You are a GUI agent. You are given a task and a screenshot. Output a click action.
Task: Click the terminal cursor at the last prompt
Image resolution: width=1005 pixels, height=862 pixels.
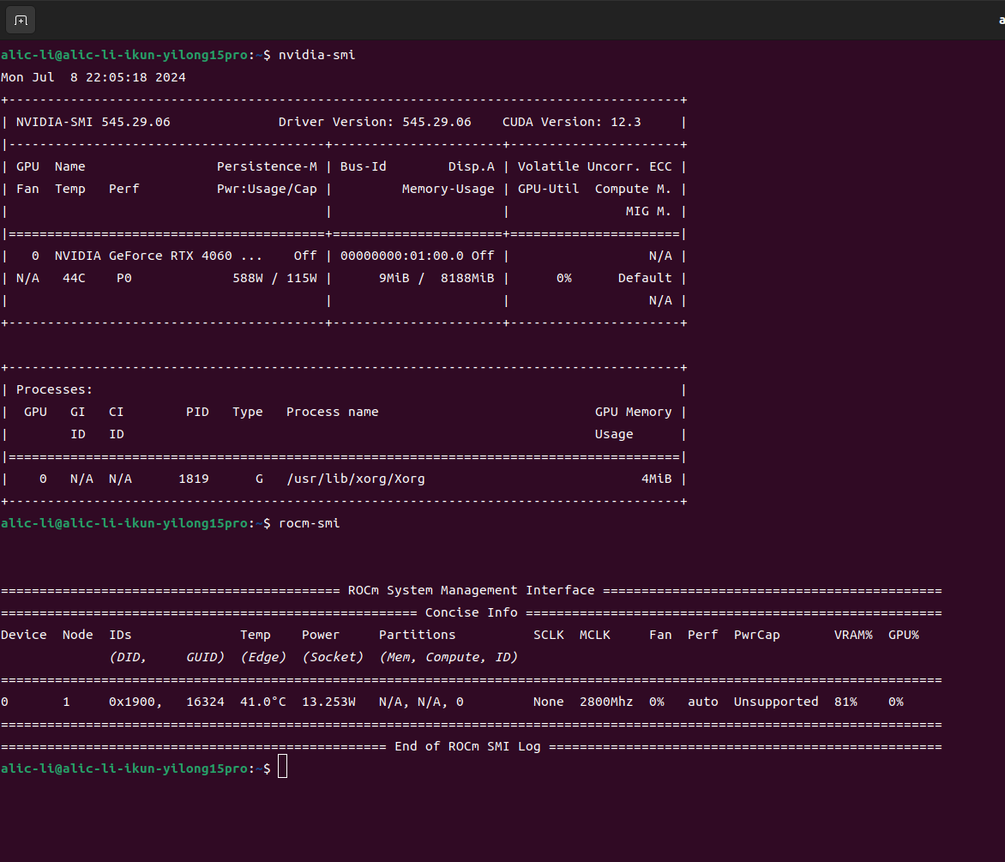tap(282, 768)
